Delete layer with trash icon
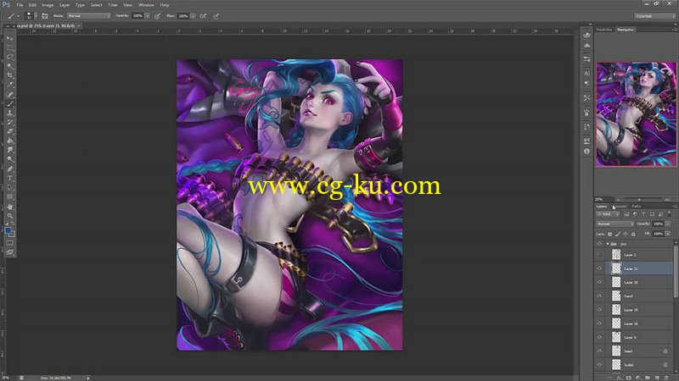 pyautogui.click(x=666, y=378)
